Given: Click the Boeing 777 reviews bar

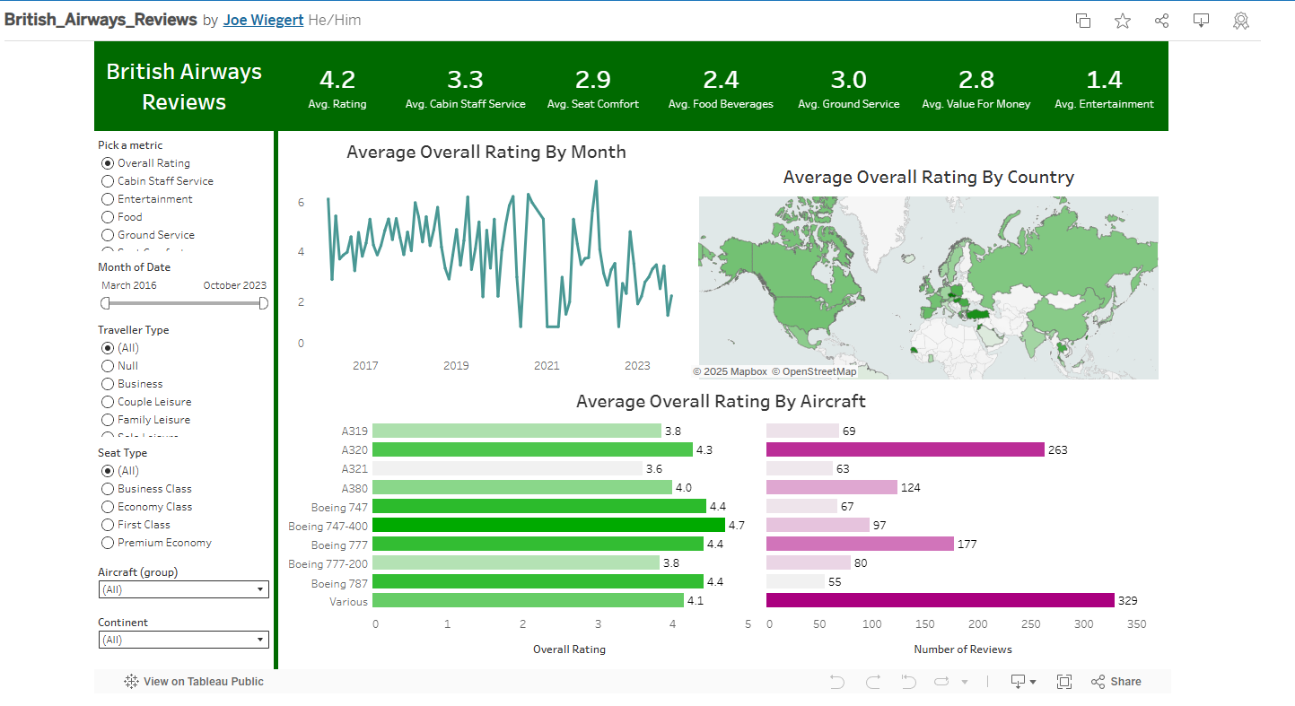Looking at the screenshot, I should 860,544.
